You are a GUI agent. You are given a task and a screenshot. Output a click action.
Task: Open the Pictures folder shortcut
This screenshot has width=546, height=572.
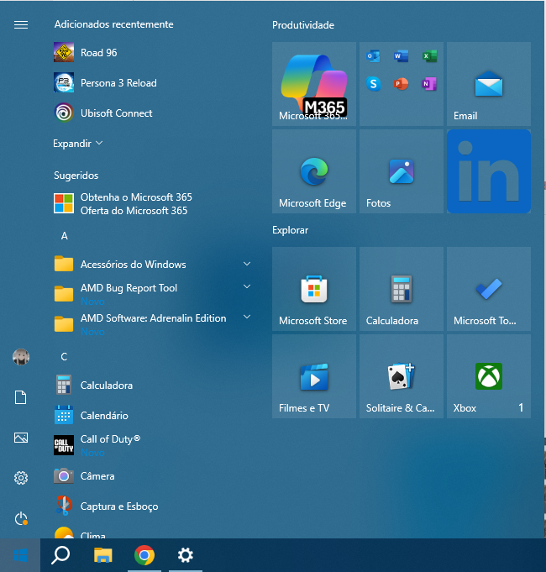21,438
